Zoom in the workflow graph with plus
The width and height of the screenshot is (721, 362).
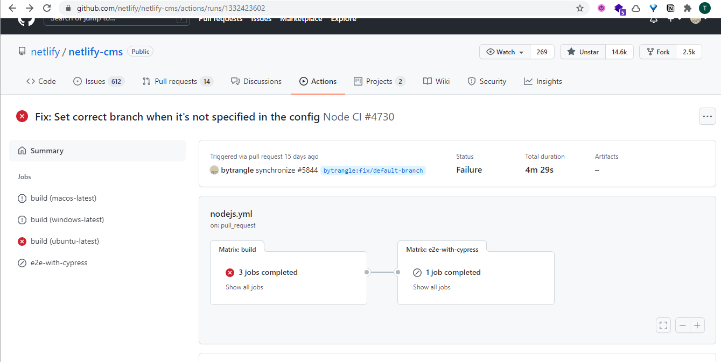coord(697,325)
